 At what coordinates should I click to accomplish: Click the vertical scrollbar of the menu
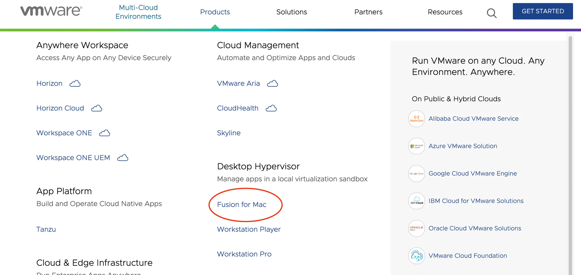pyautogui.click(x=570, y=153)
